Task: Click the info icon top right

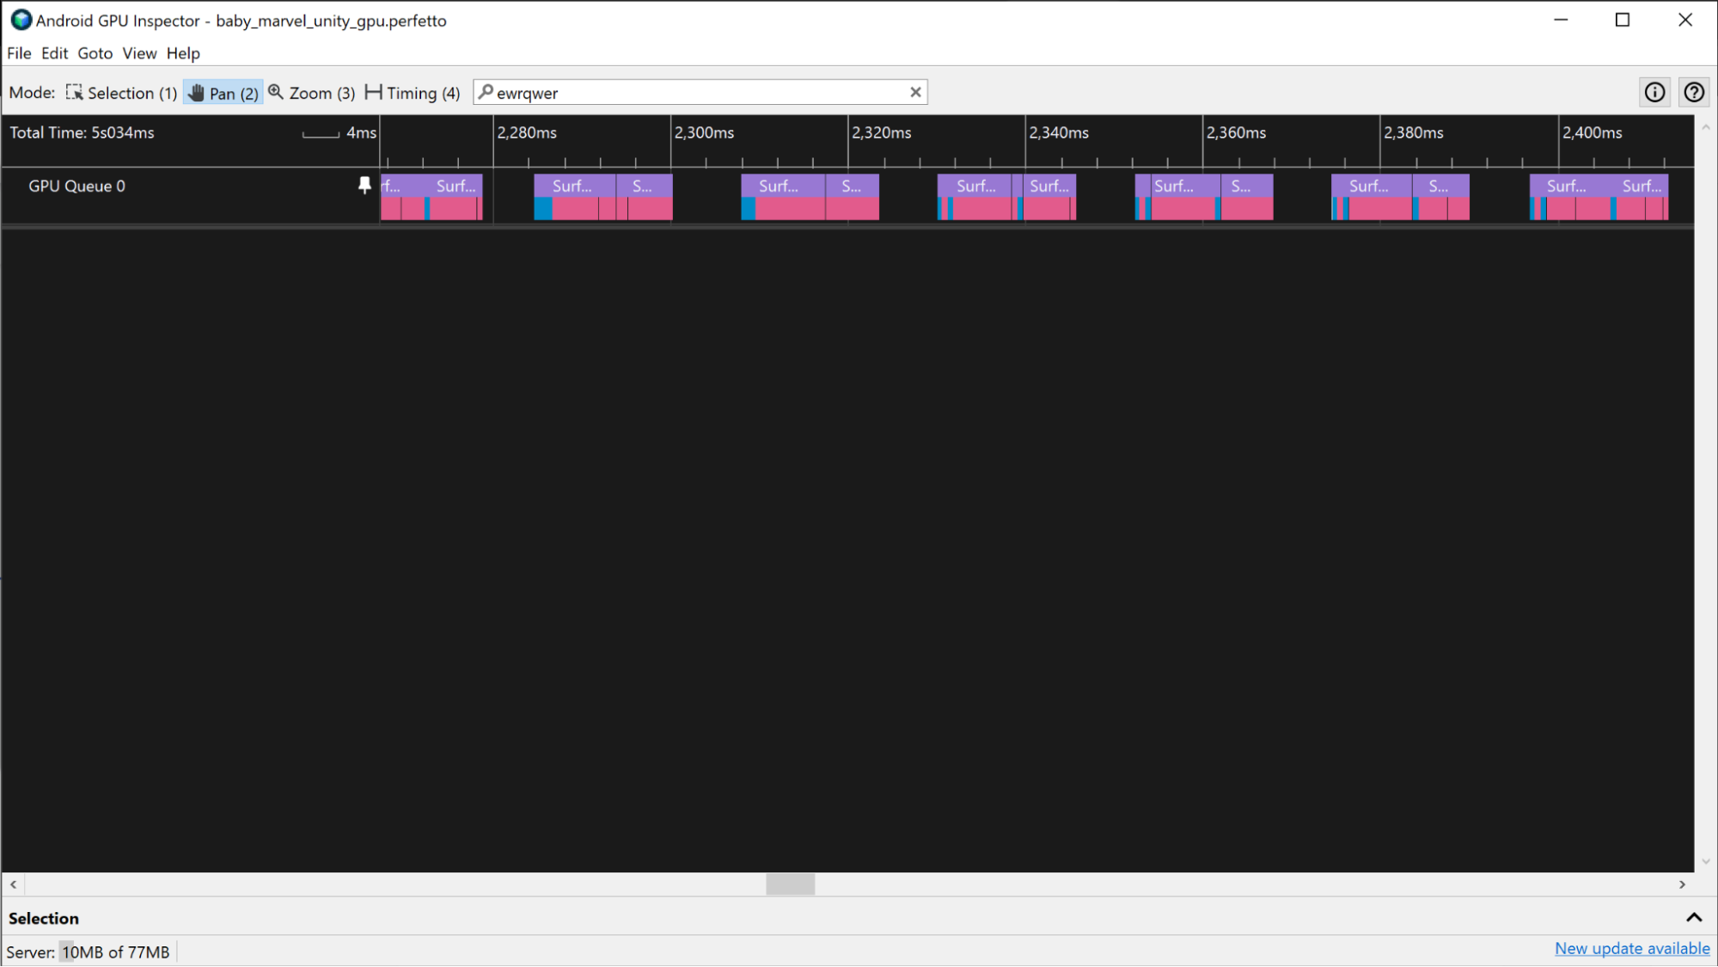Action: (x=1654, y=92)
